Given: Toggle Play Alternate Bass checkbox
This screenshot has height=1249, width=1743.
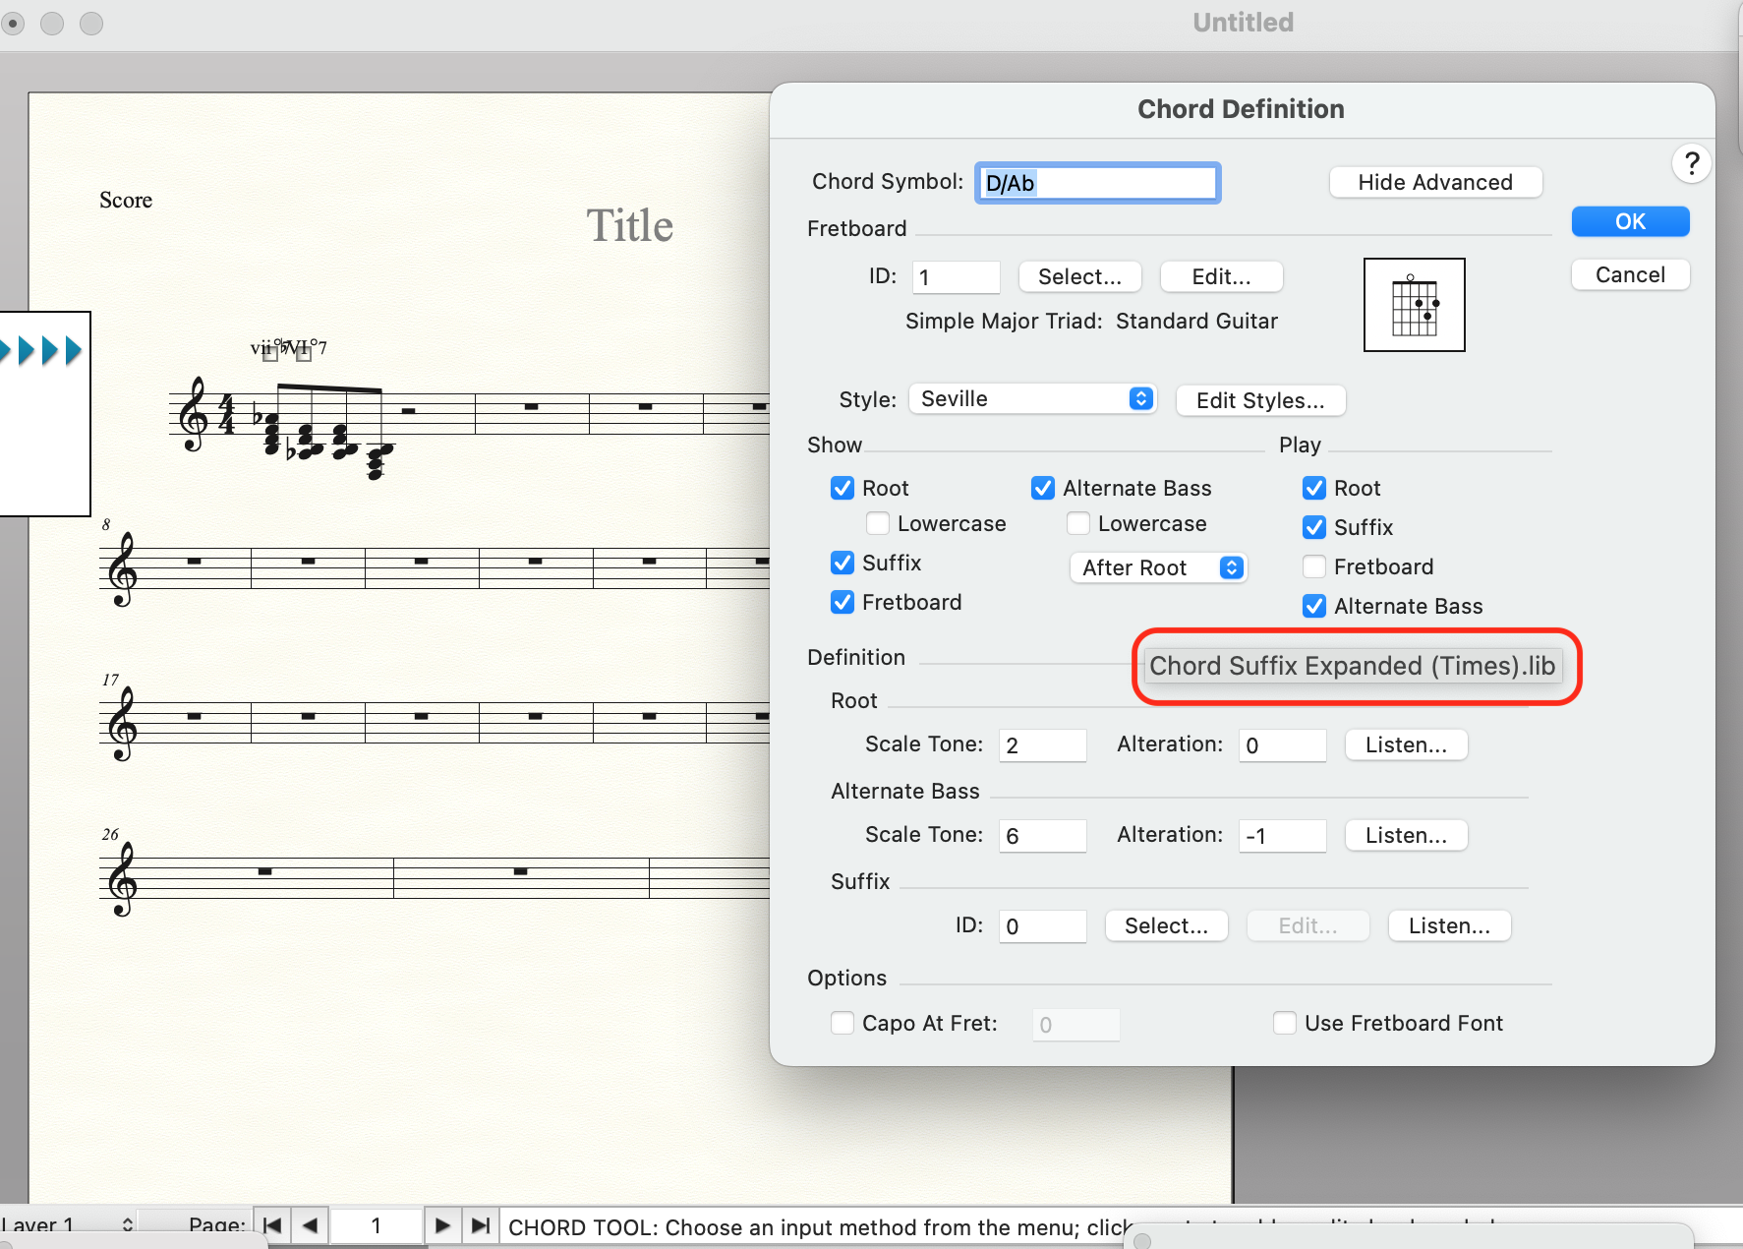Looking at the screenshot, I should click(1314, 606).
